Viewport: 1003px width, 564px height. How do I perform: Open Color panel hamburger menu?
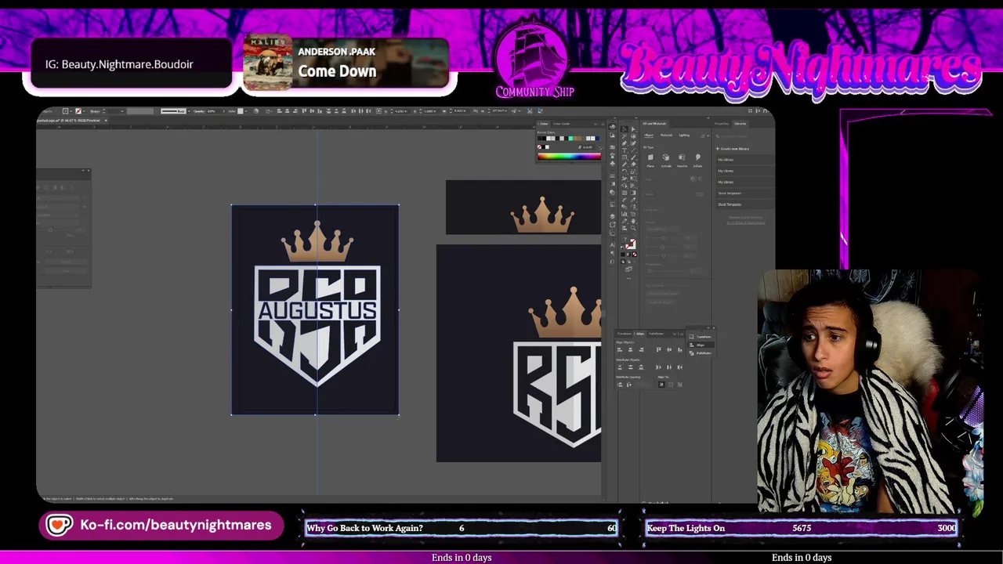coord(603,124)
